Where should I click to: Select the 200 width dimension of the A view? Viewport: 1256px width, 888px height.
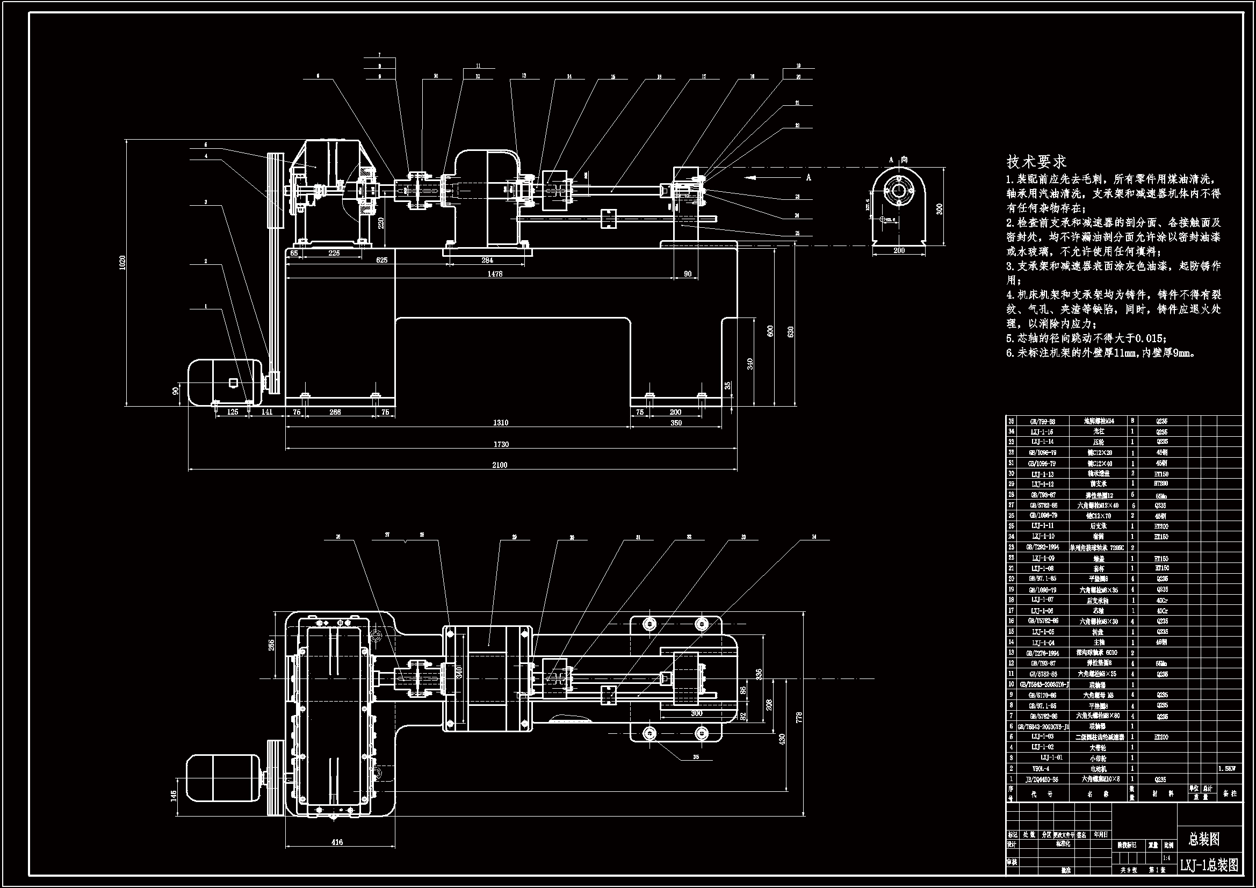899,250
